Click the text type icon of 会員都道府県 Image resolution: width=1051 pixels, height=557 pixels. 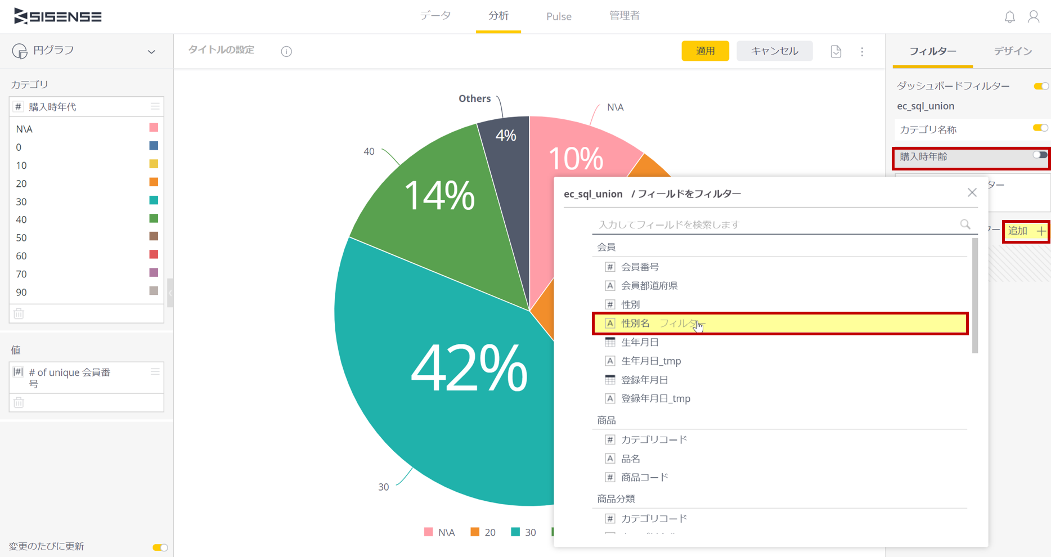point(610,285)
